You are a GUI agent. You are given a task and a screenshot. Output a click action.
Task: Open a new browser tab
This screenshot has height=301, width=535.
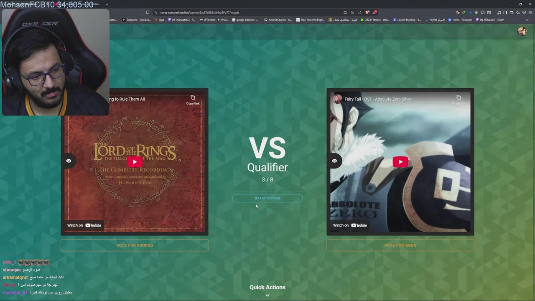pyautogui.click(x=107, y=4)
